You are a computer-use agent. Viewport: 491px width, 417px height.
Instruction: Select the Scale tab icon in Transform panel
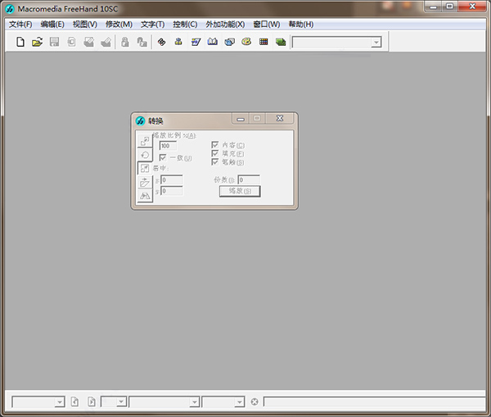(145, 168)
